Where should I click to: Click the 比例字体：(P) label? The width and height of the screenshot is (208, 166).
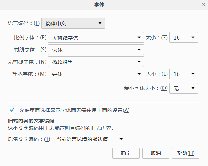pyautogui.click(x=30, y=37)
